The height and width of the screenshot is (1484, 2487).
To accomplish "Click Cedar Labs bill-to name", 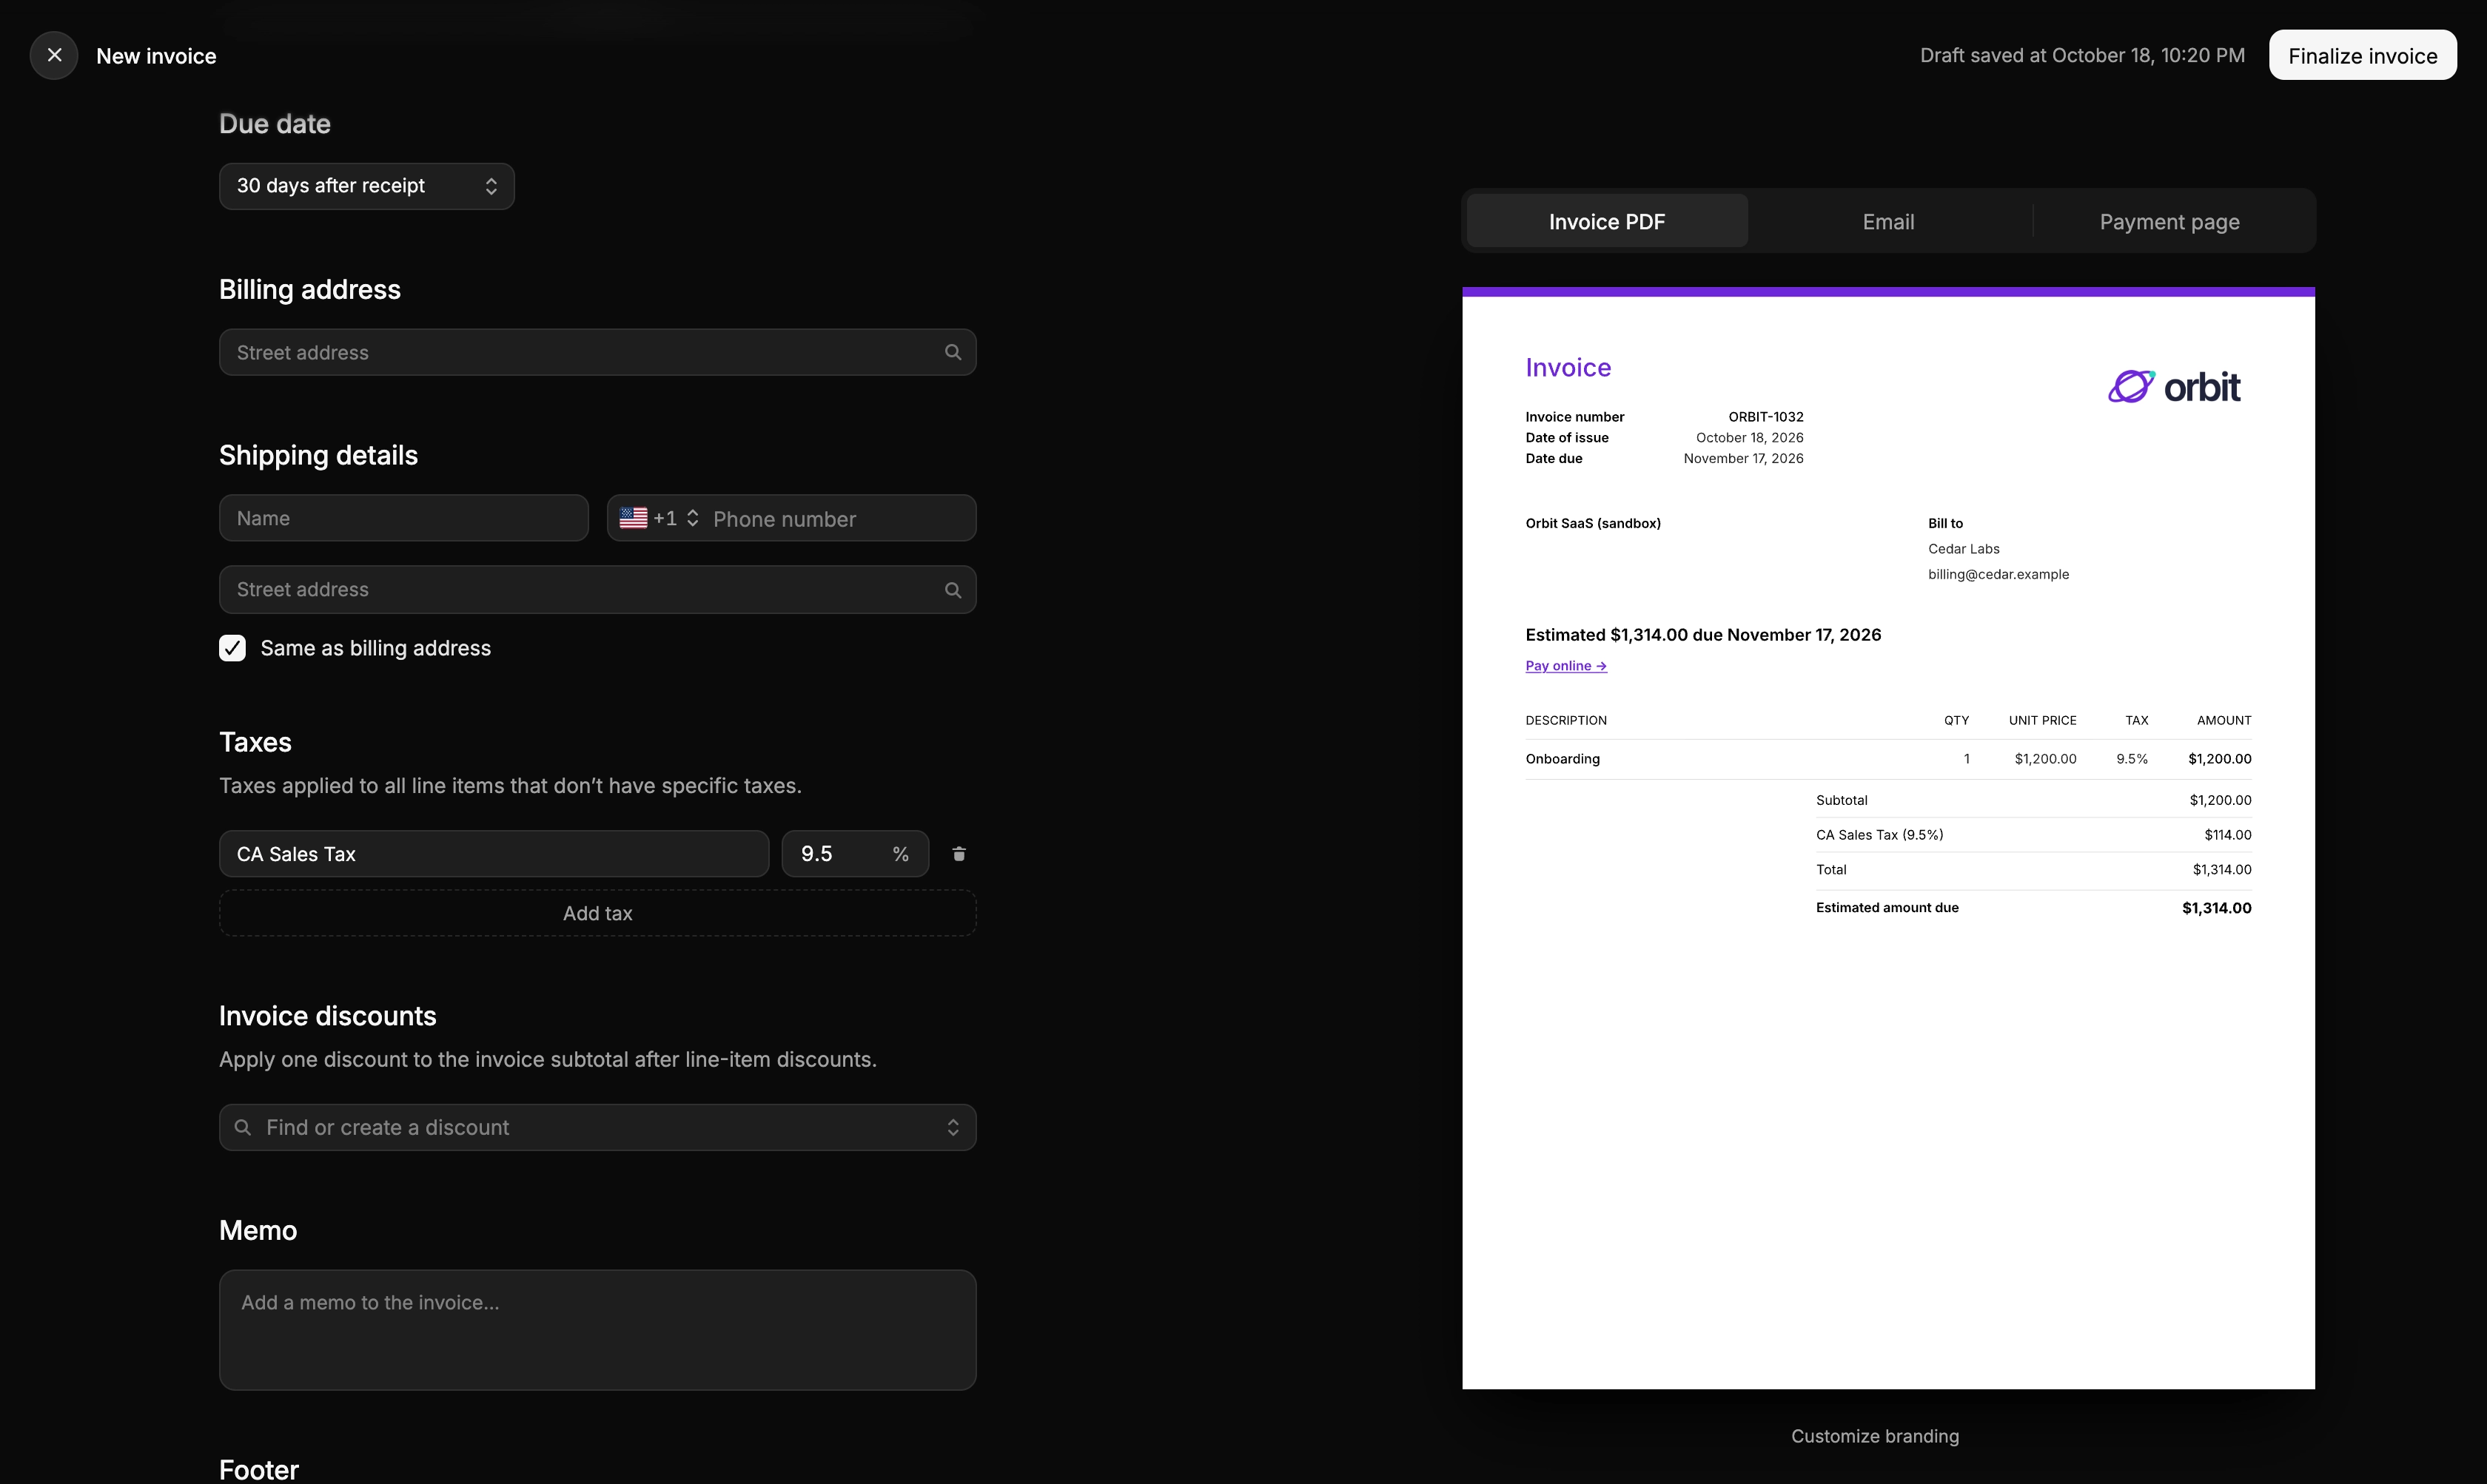I will pos(1963,549).
